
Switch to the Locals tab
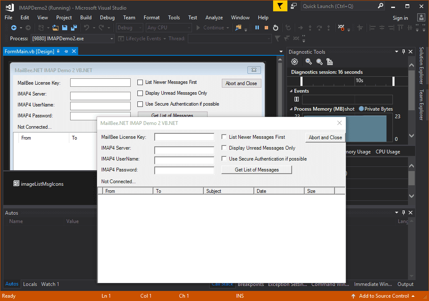30,284
